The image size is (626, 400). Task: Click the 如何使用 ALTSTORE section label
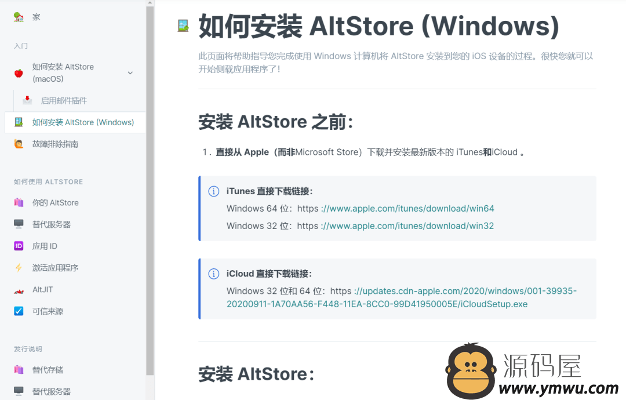coord(48,181)
